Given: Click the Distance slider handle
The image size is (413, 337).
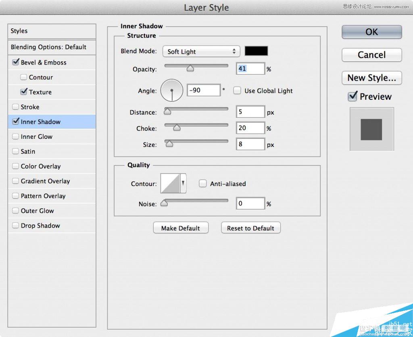Looking at the screenshot, I should [167, 111].
